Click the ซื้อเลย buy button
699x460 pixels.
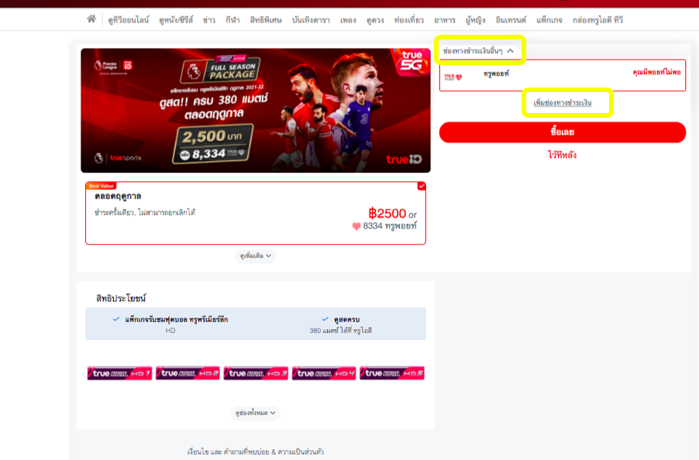click(563, 132)
